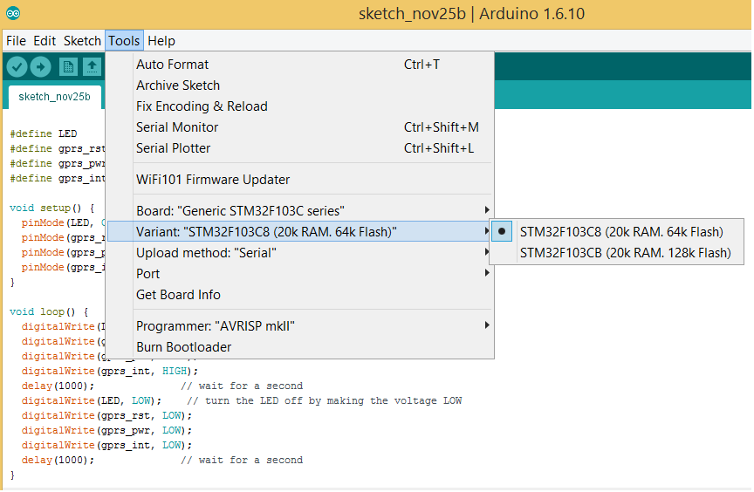This screenshot has width=754, height=492.
Task: Launch Serial Plotter entry
Action: [x=300, y=148]
